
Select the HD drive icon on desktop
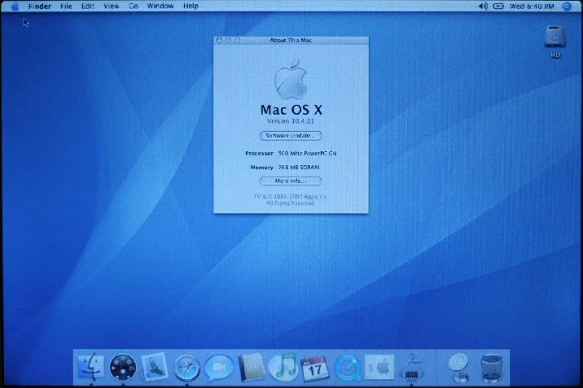coord(555,41)
